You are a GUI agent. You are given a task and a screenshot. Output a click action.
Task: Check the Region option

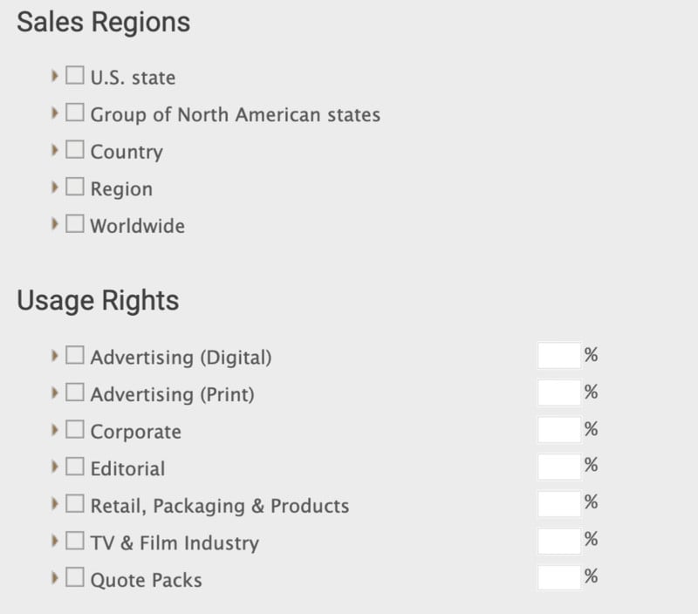74,188
